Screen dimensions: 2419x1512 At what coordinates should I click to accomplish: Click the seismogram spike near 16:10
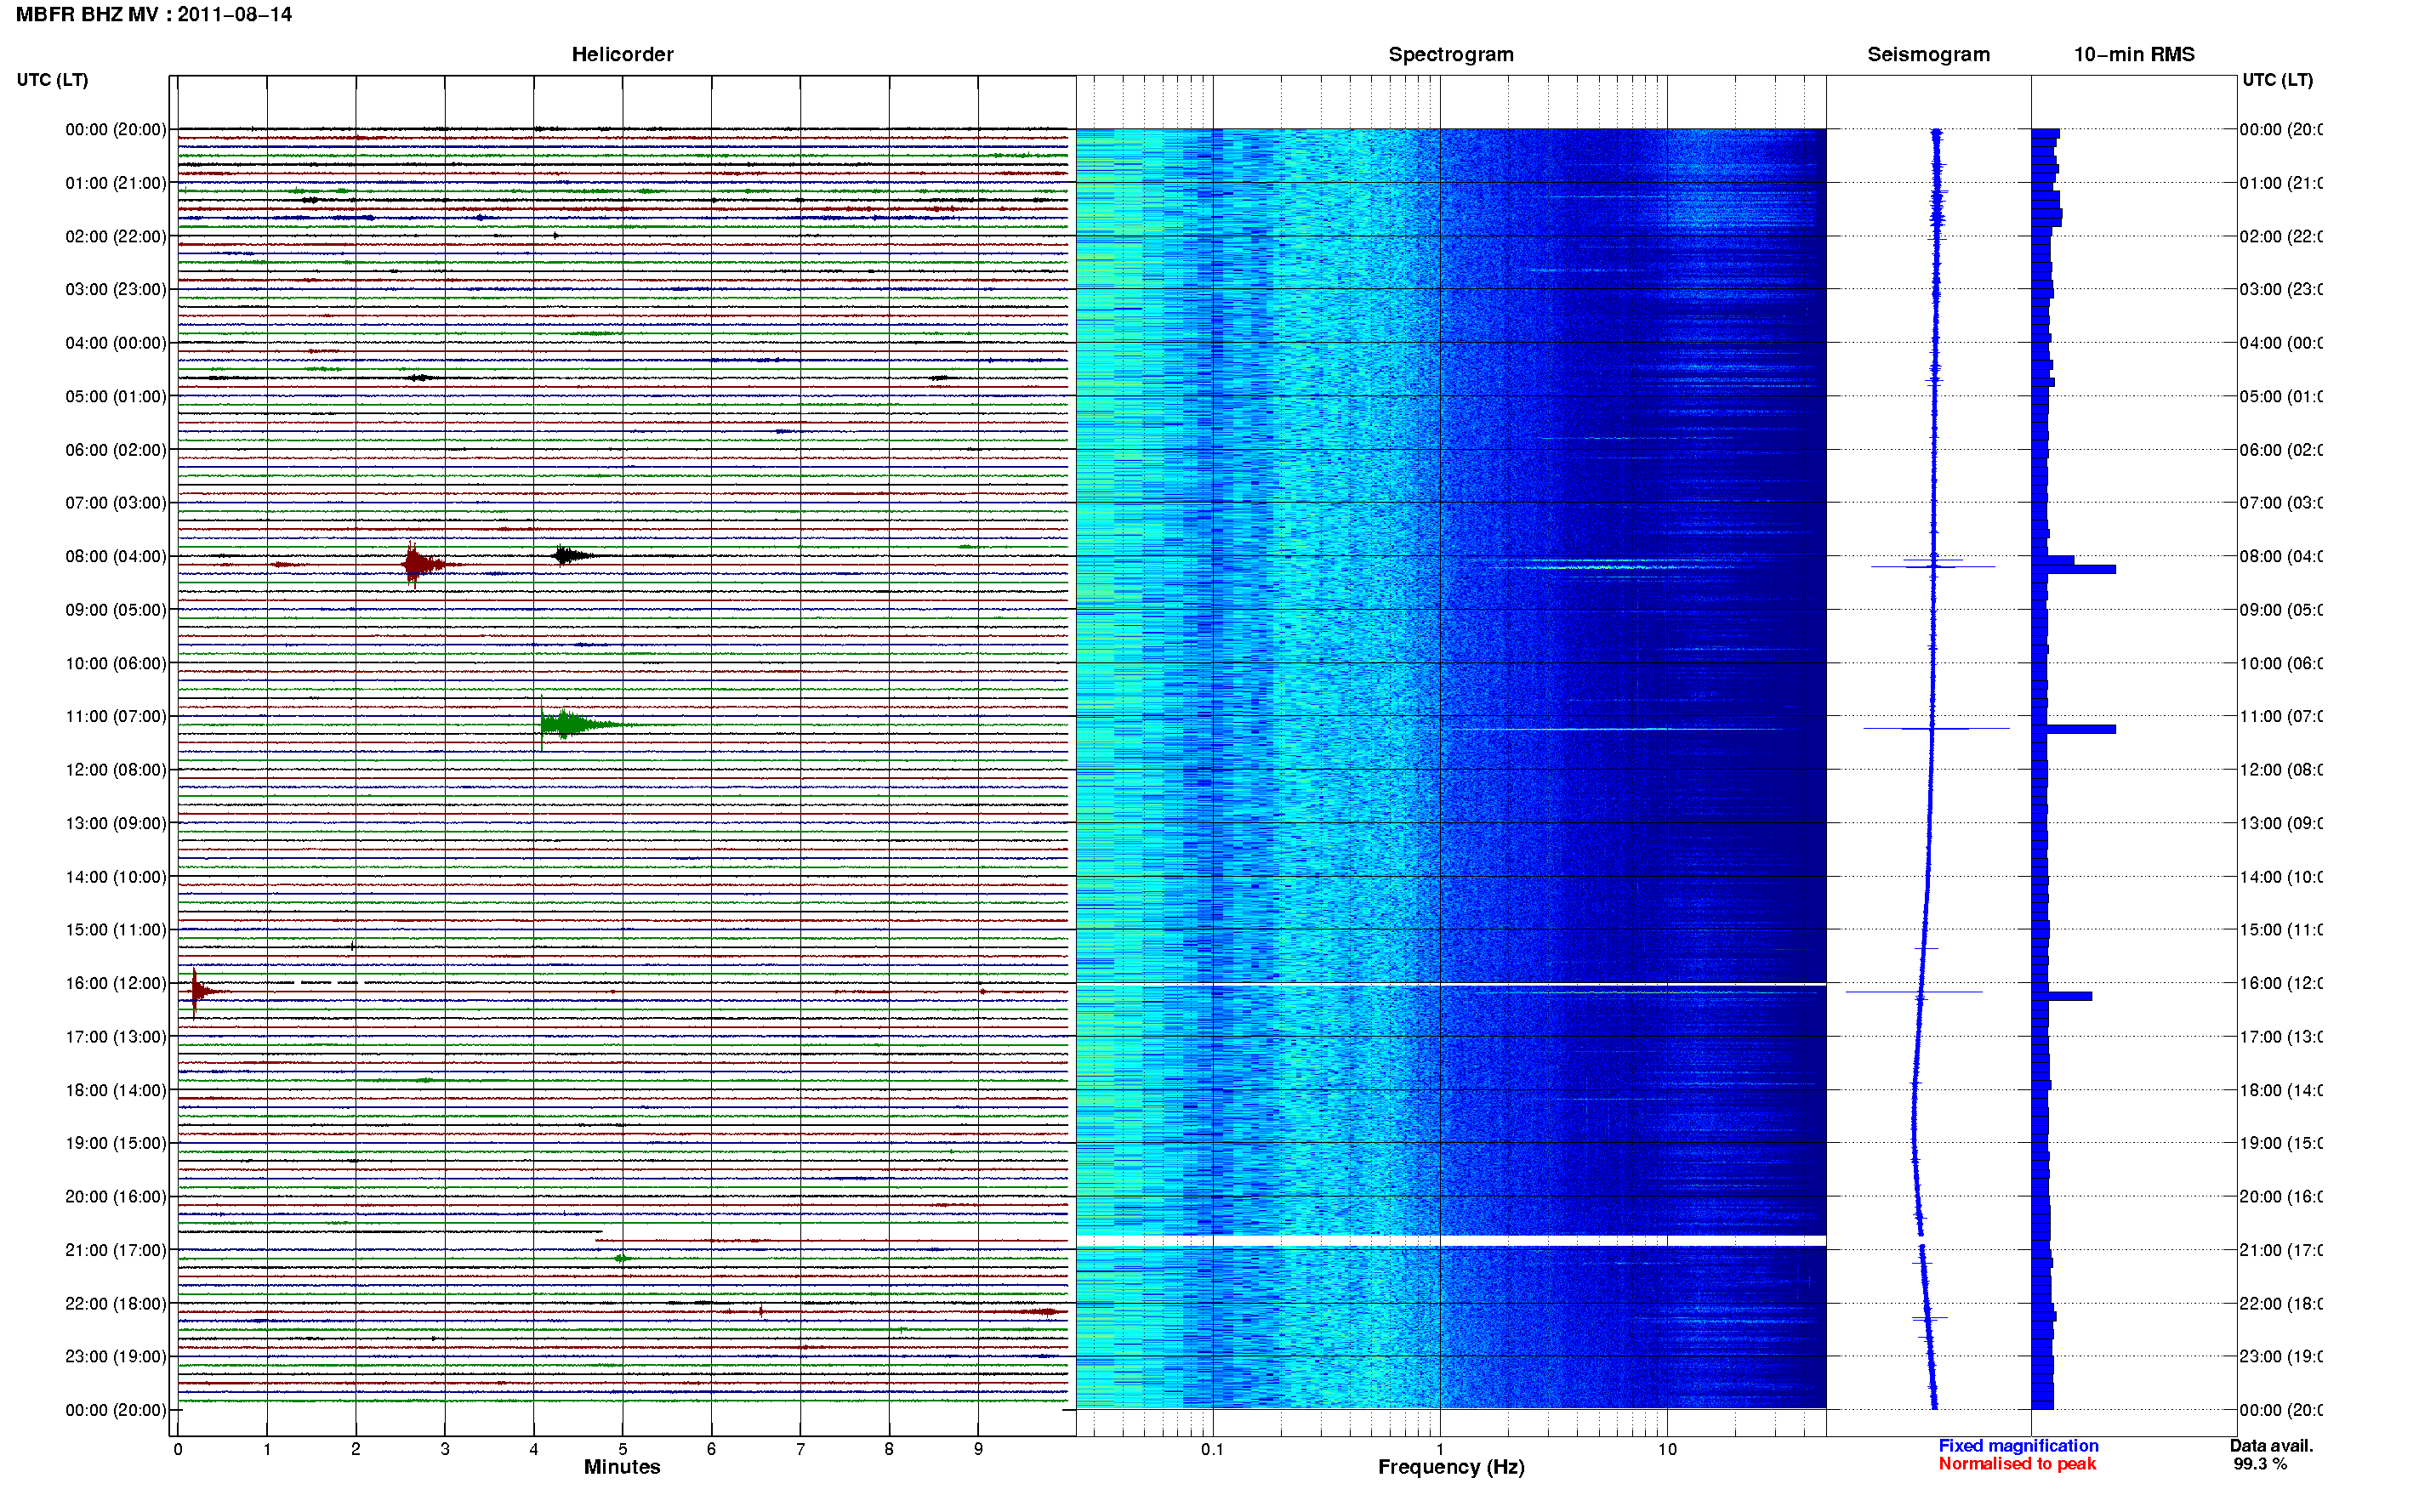[x=1914, y=992]
